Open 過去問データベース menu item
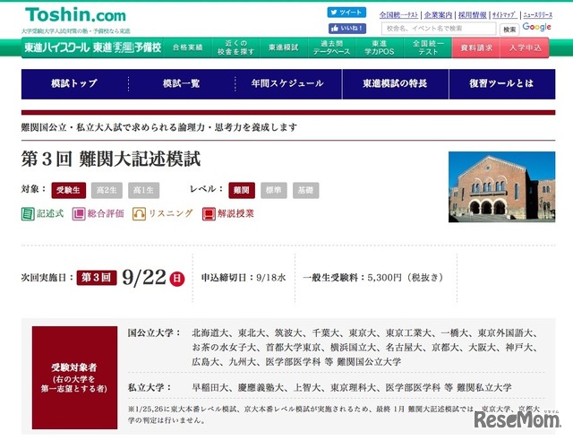The height and width of the screenshot is (440, 573). coord(331,47)
